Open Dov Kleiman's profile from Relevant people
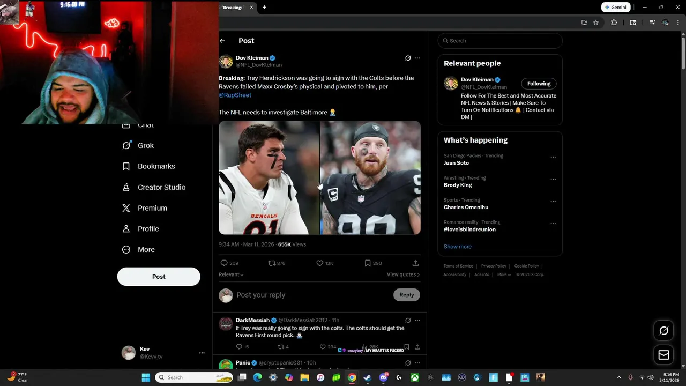The image size is (686, 386). (477, 80)
